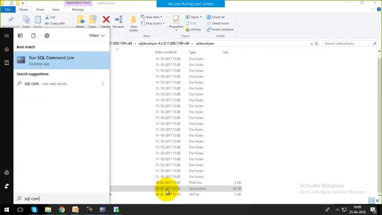Click the Notebook icon in search sidebar
Viewport: 382px width, 215px height.
coord(7,62)
